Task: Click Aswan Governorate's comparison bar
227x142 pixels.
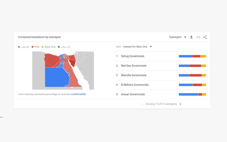Action: coord(192,94)
